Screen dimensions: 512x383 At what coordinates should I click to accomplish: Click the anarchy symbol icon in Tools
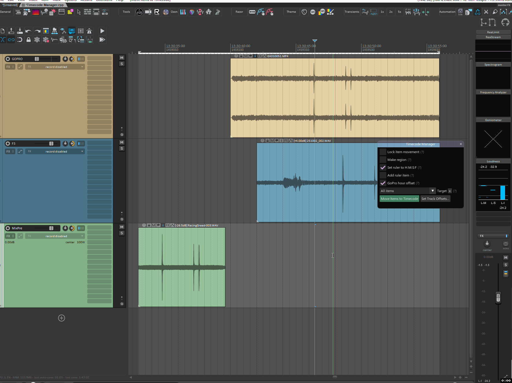[209, 12]
